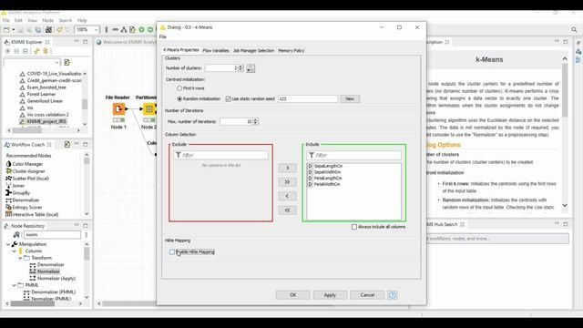Collapse the Manipulation tree node
583x328 pixels.
coord(8,244)
